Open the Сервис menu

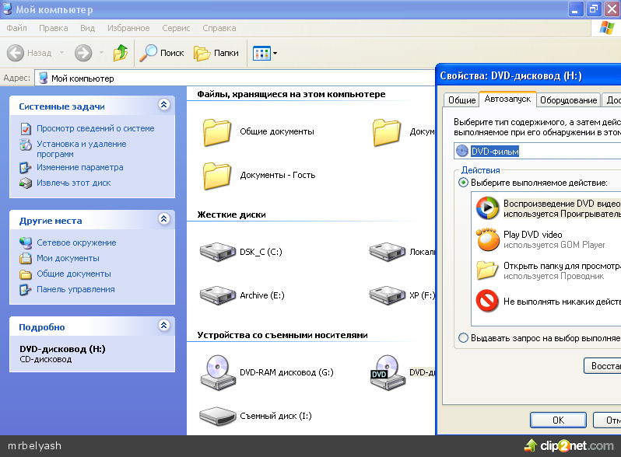176,28
